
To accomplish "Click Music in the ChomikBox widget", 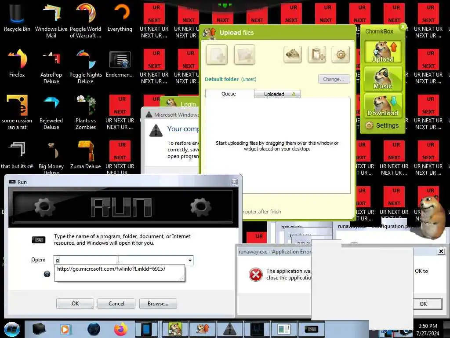I will (x=383, y=79).
